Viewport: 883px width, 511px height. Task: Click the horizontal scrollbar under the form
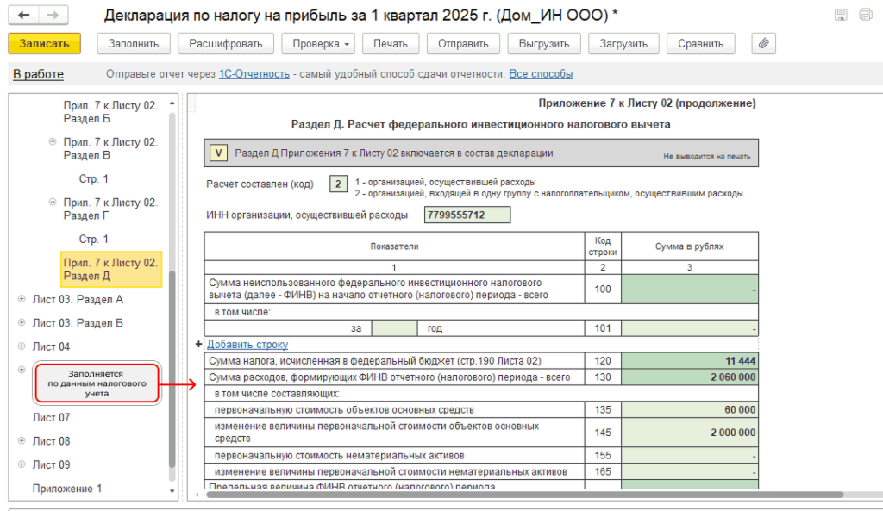(524, 495)
